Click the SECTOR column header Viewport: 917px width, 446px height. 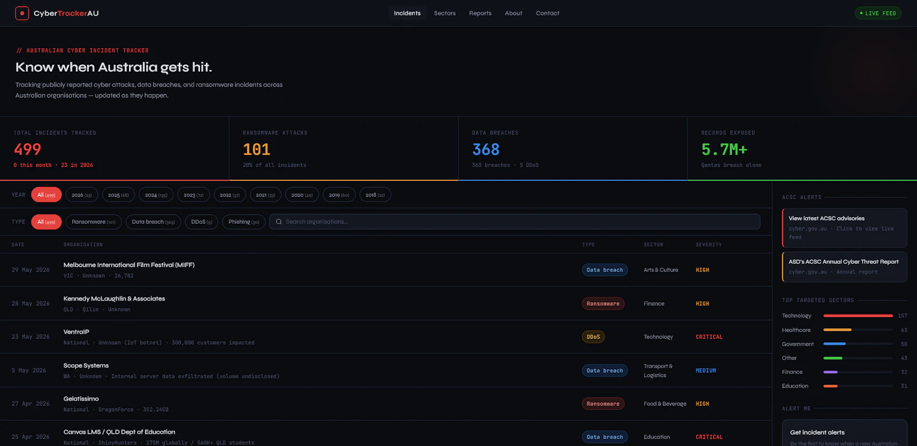[x=653, y=244]
